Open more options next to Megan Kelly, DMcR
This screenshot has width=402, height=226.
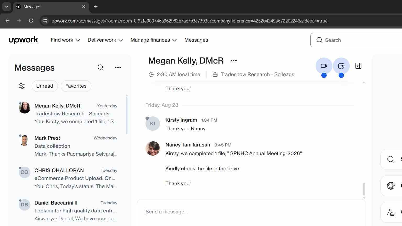[233, 61]
